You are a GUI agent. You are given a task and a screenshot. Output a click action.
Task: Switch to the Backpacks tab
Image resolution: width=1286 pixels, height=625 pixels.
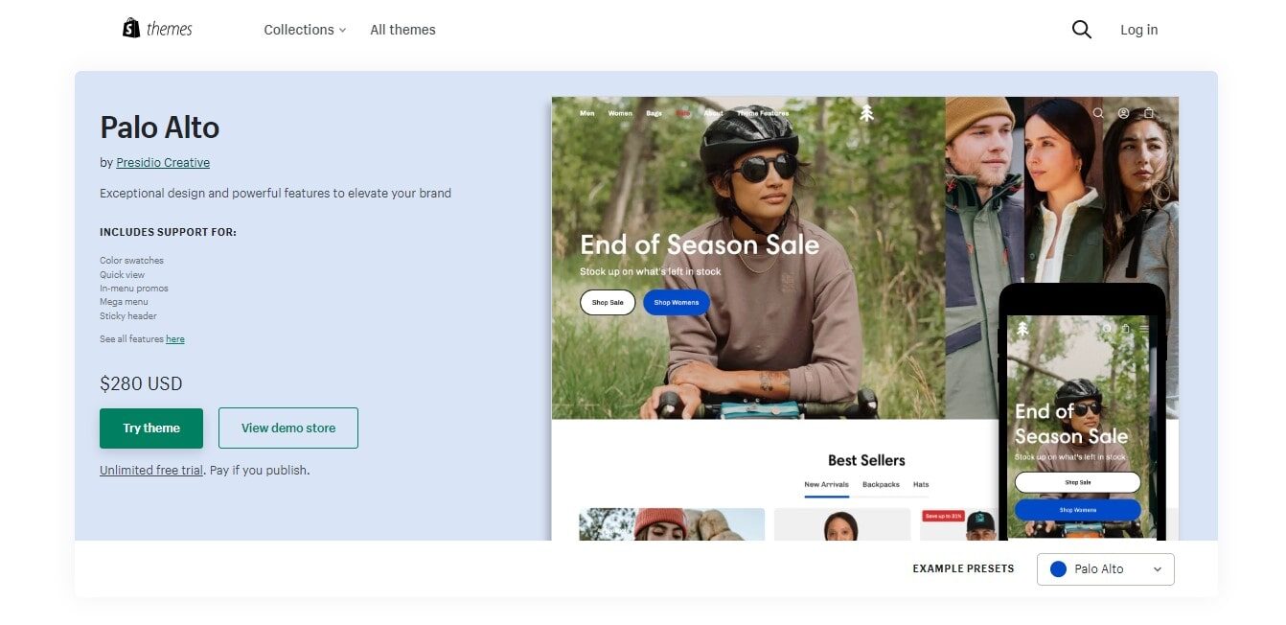coord(881,484)
